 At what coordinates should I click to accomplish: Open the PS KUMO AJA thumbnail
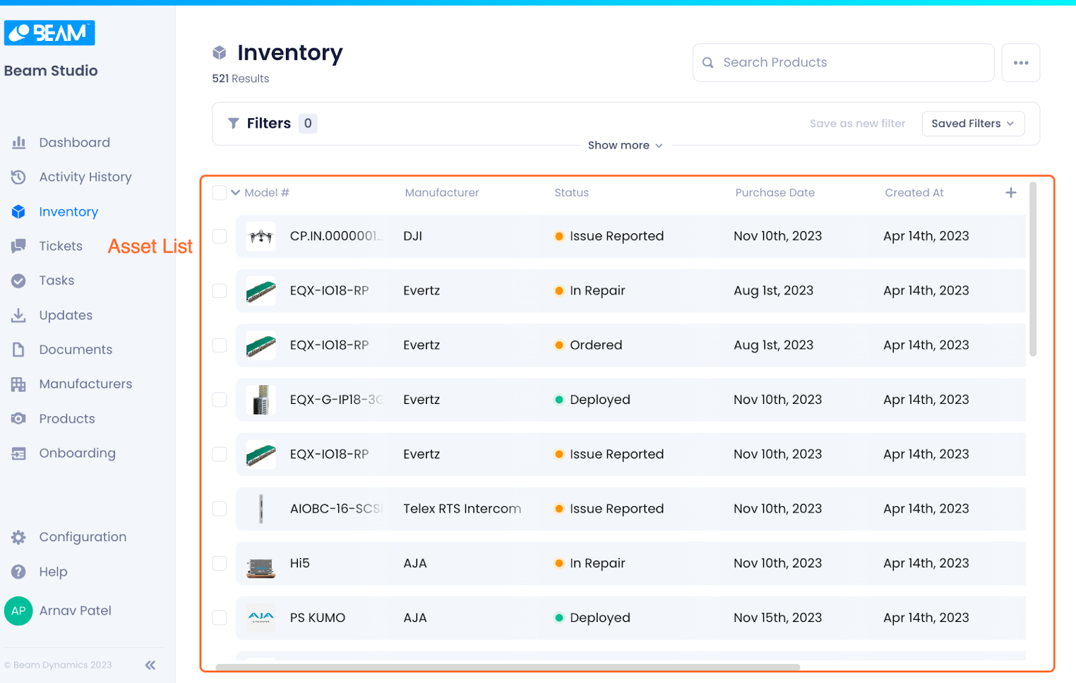261,618
